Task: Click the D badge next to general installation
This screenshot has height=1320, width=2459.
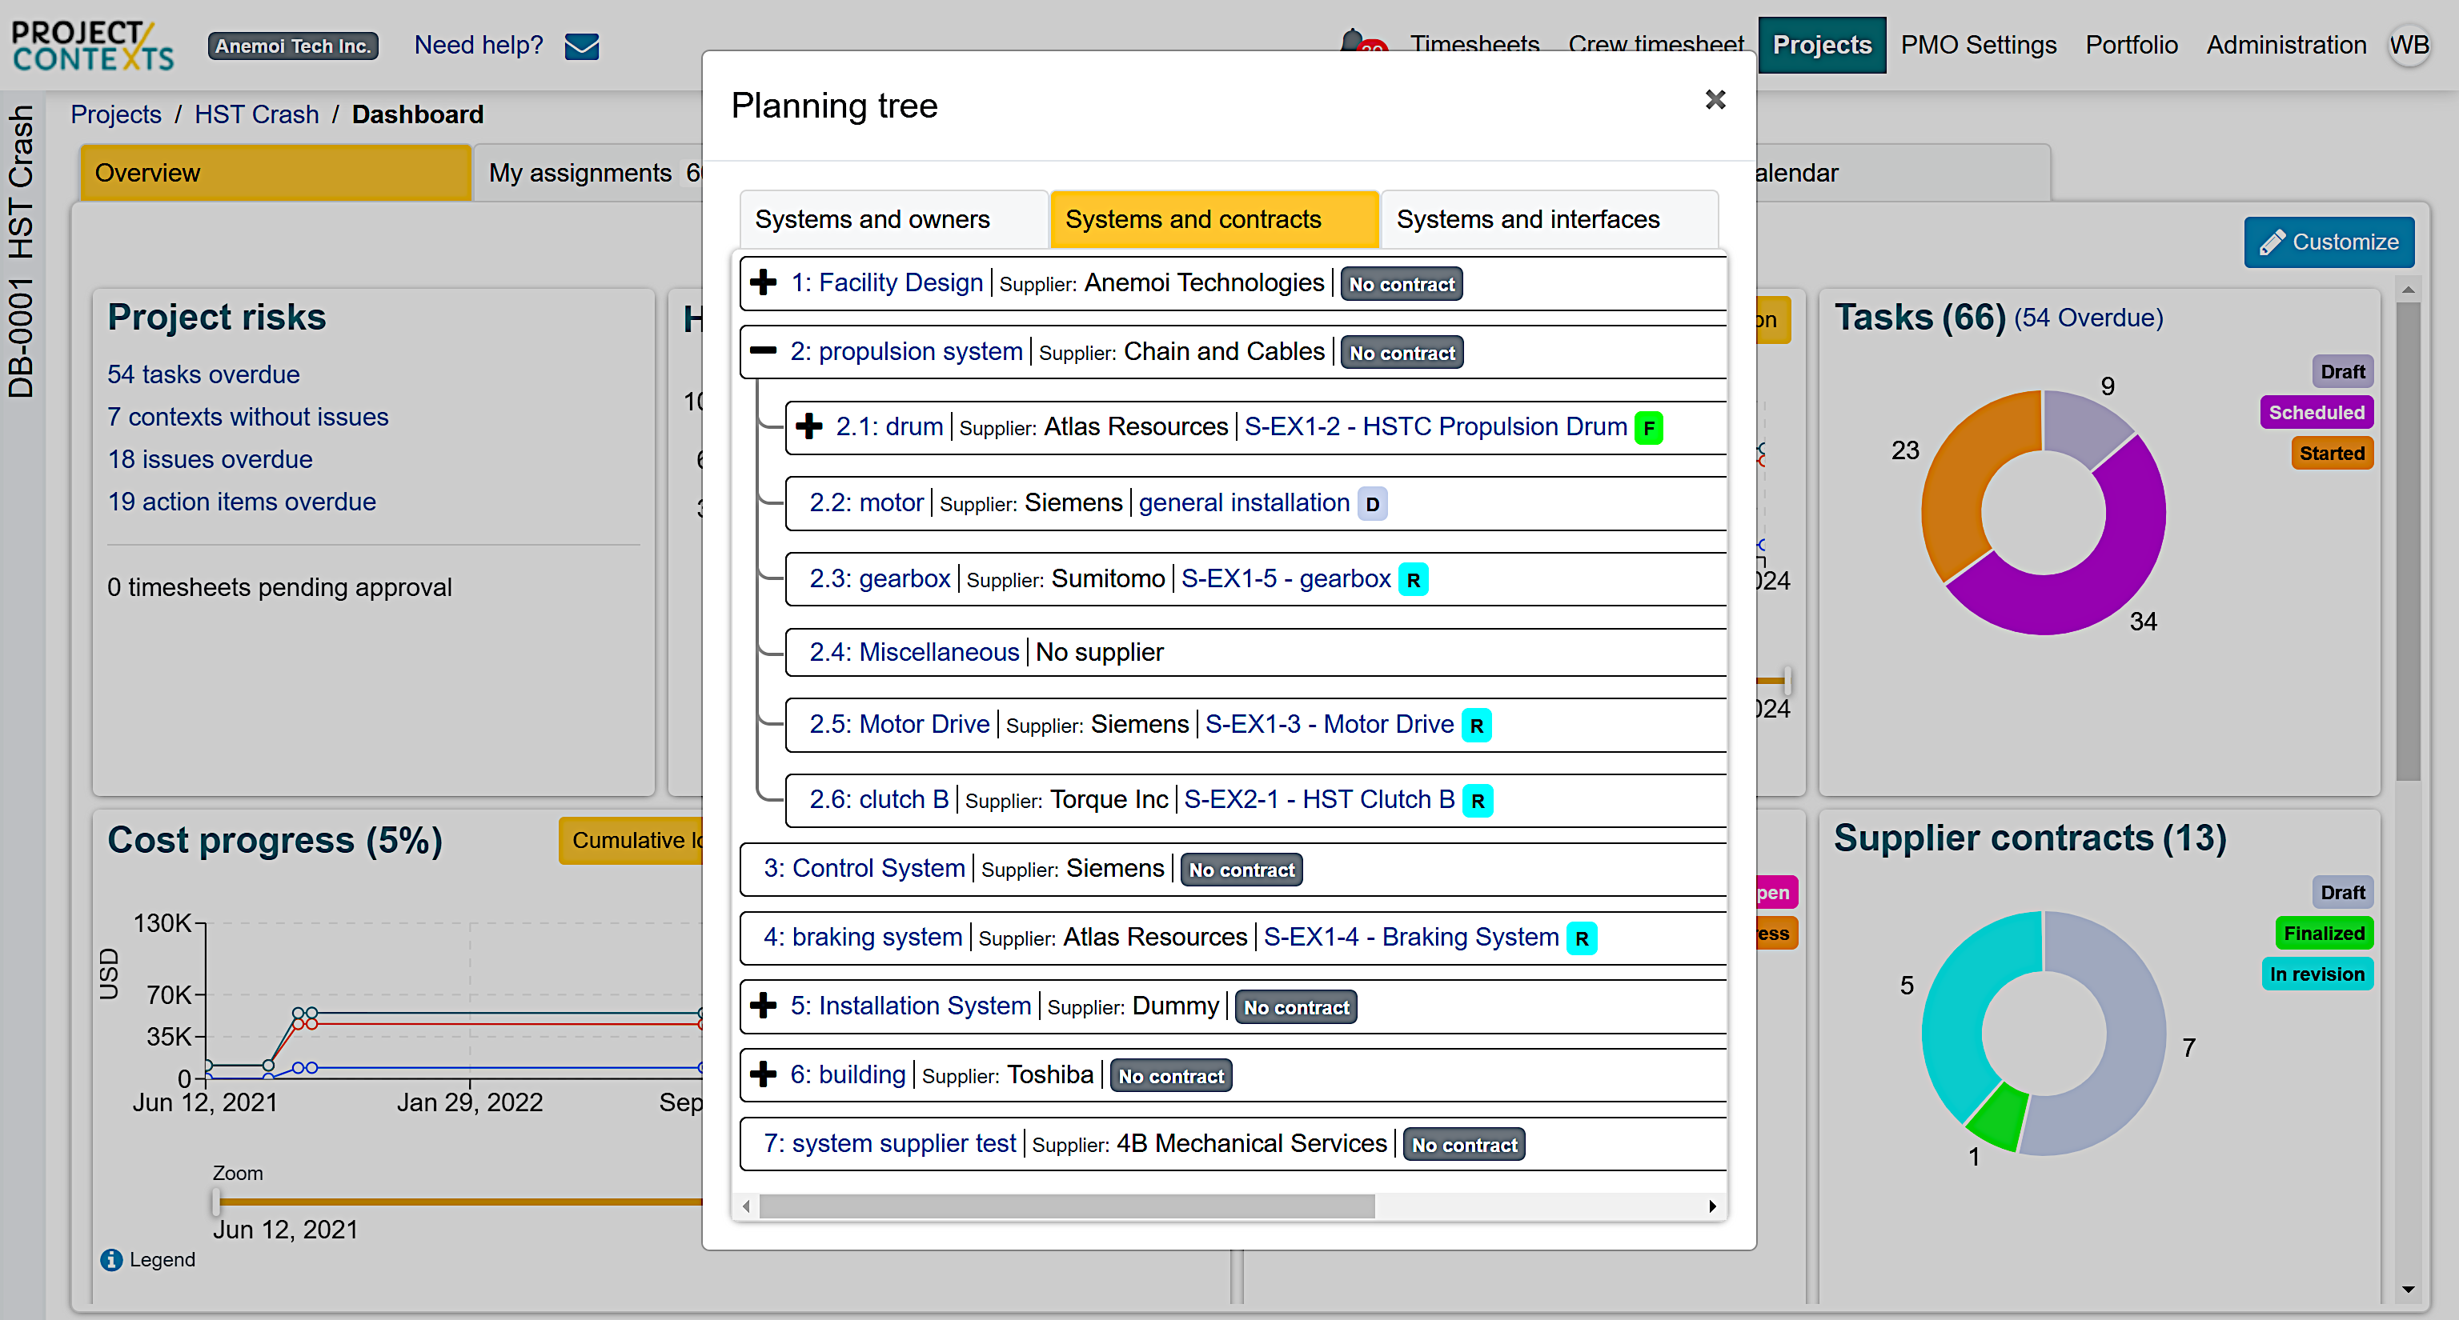Action: click(1373, 503)
